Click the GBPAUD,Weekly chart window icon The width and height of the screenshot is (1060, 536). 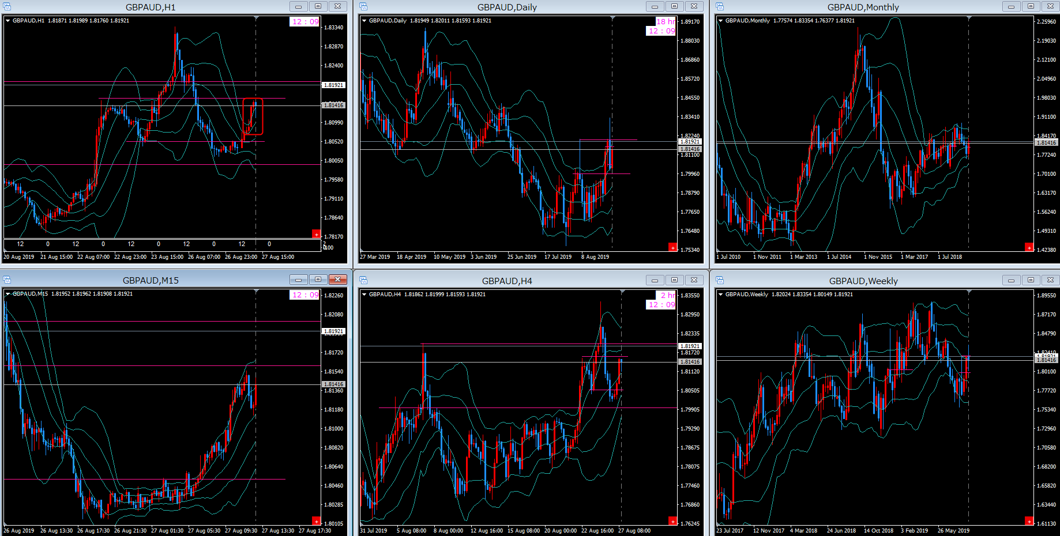pos(720,280)
